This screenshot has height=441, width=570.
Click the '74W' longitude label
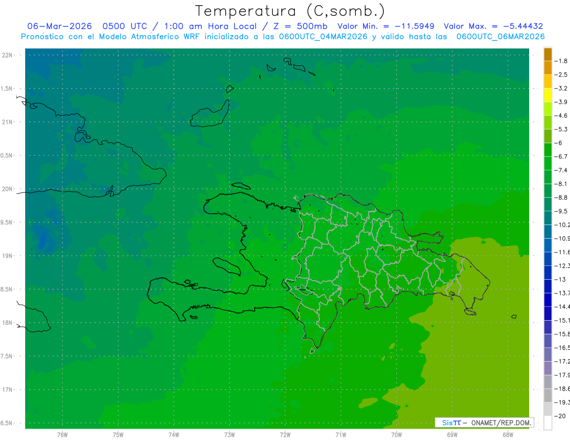click(x=174, y=434)
